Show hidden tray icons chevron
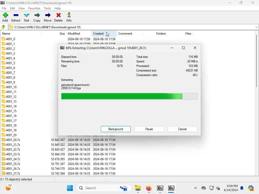Screen dimensions: 259x194 tap(196, 188)
